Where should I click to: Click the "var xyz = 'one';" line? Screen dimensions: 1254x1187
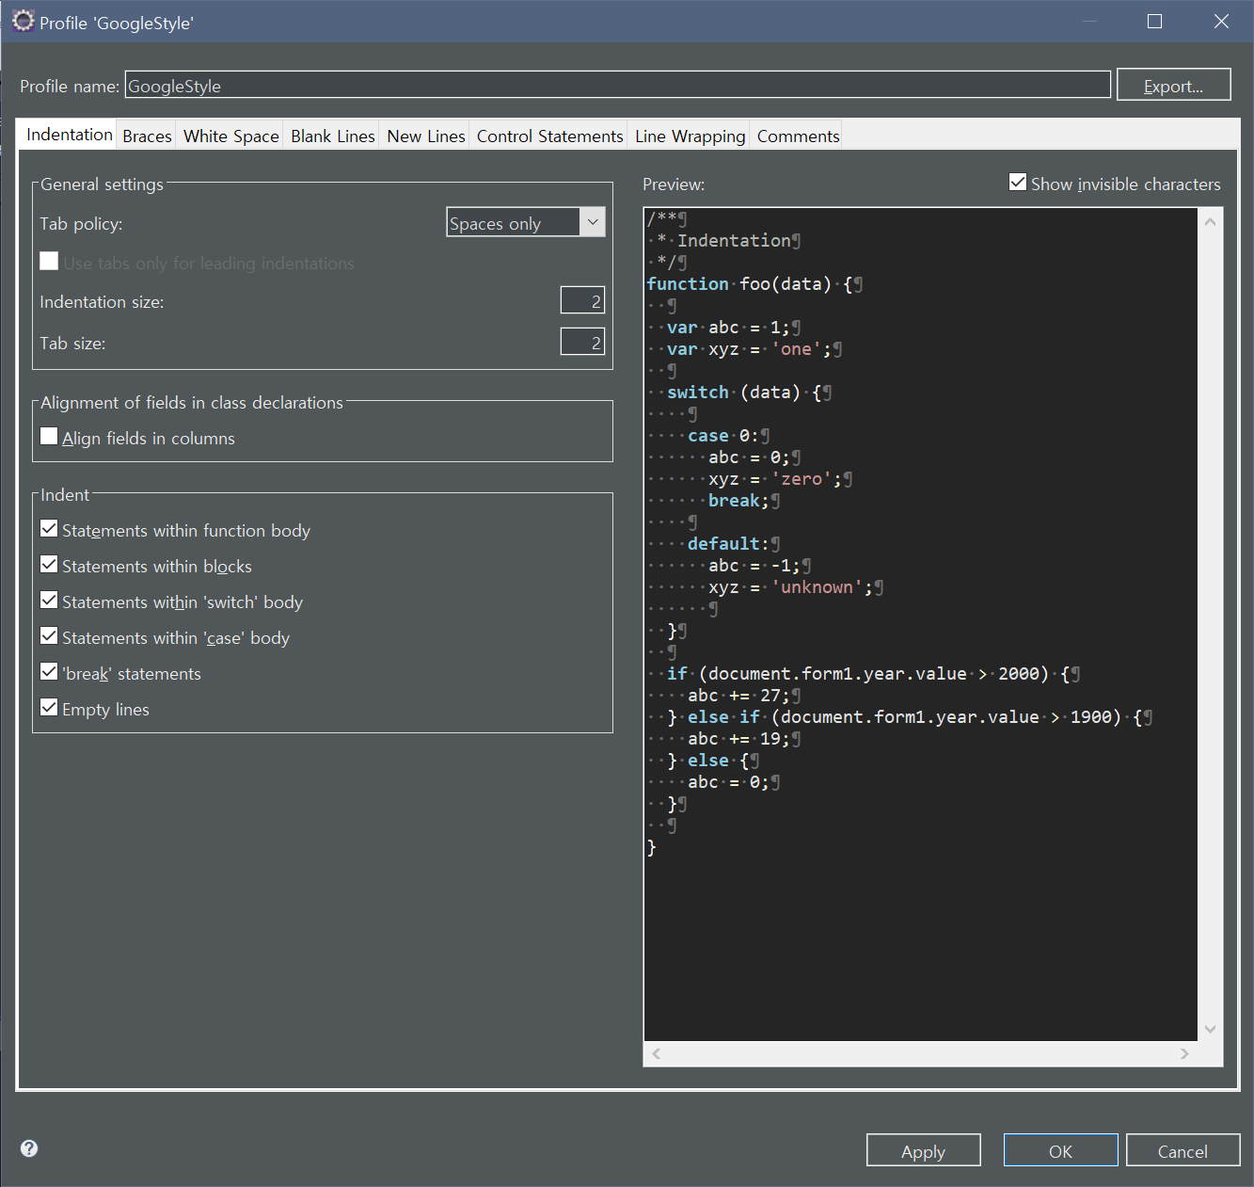pyautogui.click(x=754, y=348)
